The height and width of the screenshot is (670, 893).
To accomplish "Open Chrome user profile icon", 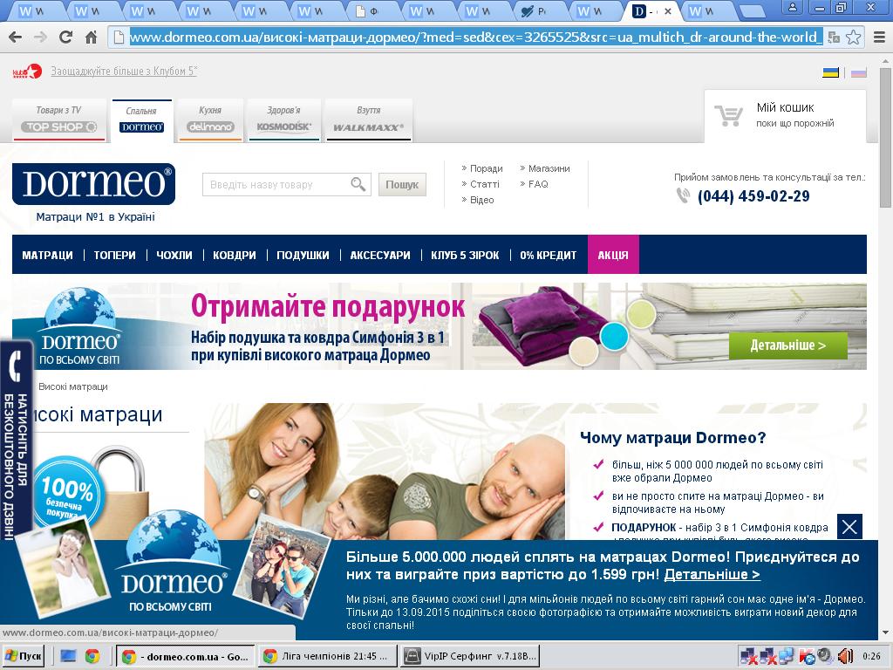I will point(792,7).
